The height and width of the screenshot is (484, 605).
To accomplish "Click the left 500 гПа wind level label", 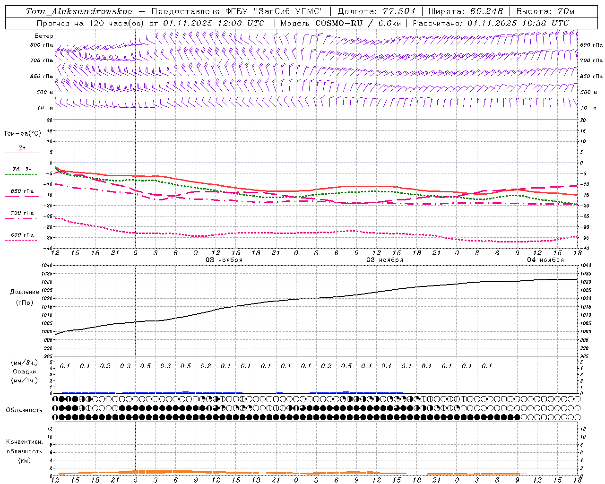I will [x=42, y=45].
